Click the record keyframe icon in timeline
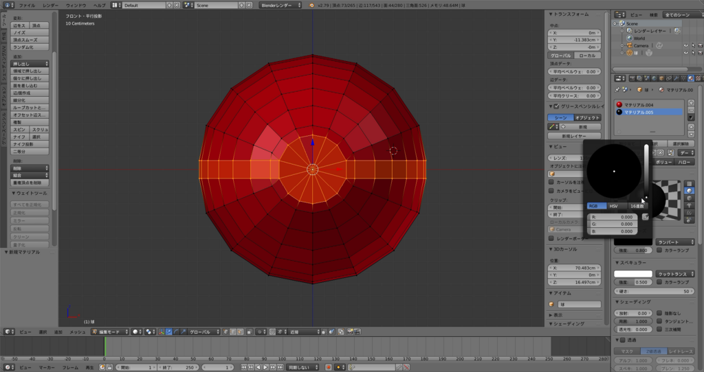The image size is (704, 372). pos(328,367)
